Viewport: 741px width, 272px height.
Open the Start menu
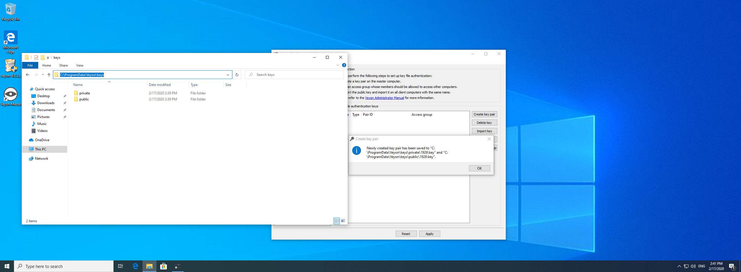[7, 266]
